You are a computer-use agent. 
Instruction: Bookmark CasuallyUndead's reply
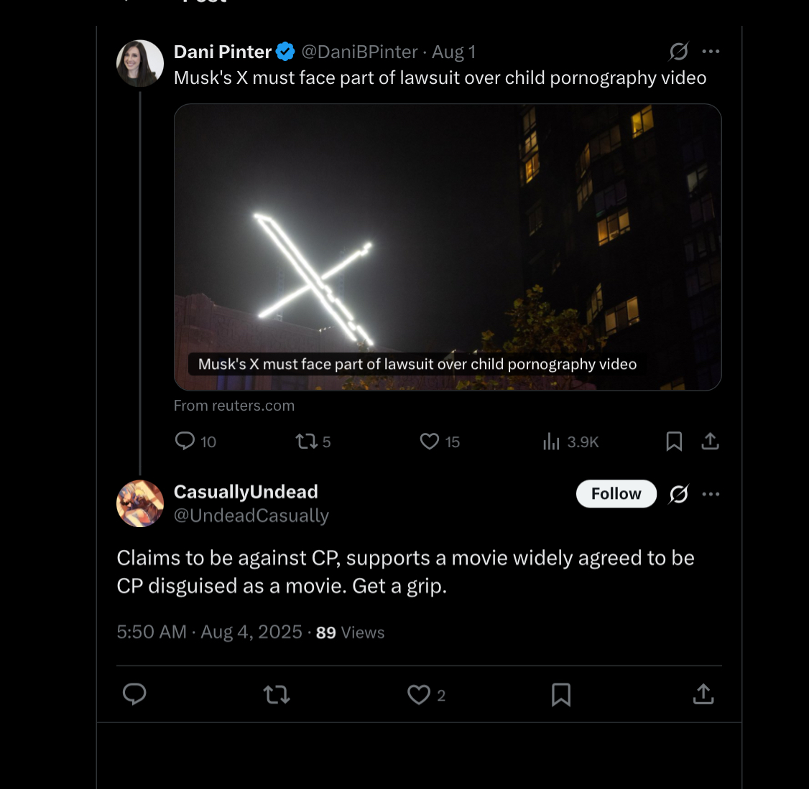(561, 694)
